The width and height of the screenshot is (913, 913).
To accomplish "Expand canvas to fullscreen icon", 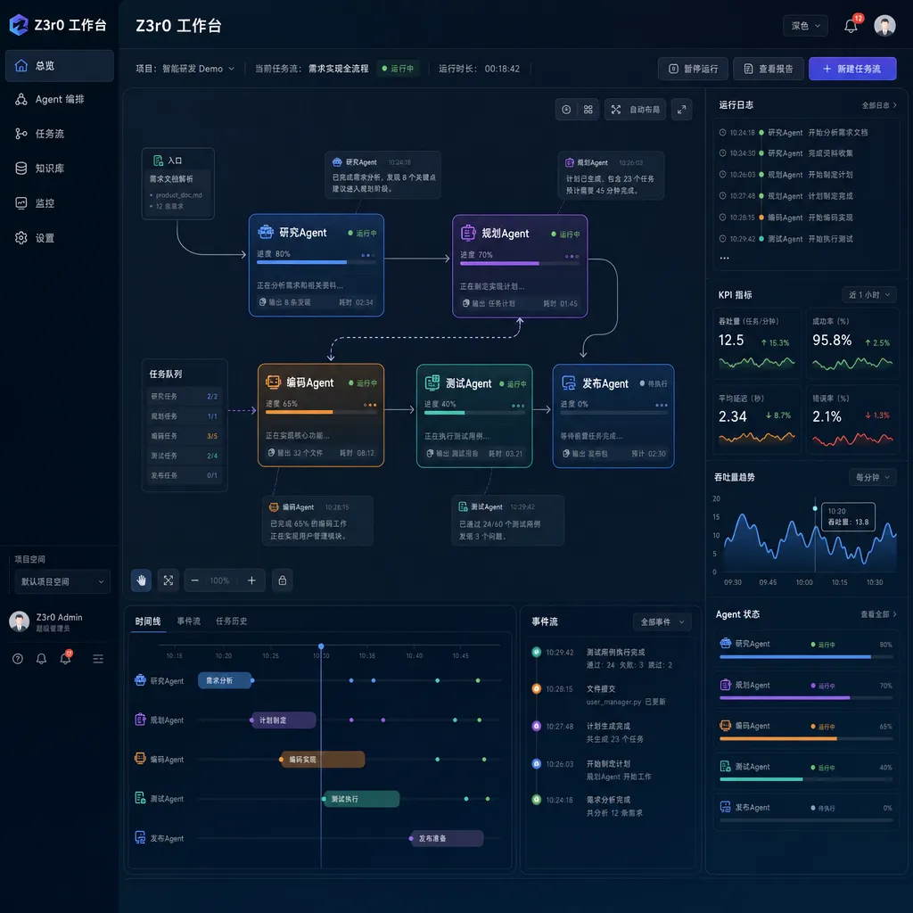I will pyautogui.click(x=681, y=110).
